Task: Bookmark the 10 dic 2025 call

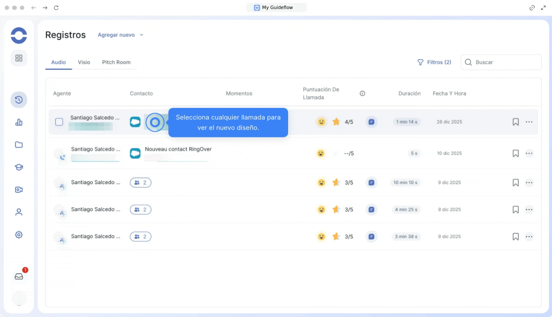Action: tap(515, 153)
